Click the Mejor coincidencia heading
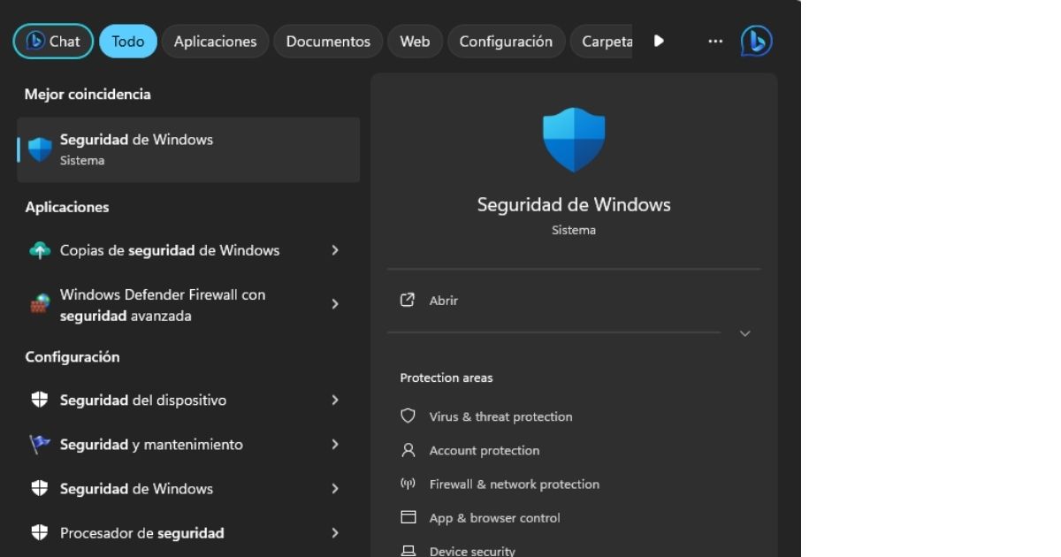1061x557 pixels. pos(88,94)
